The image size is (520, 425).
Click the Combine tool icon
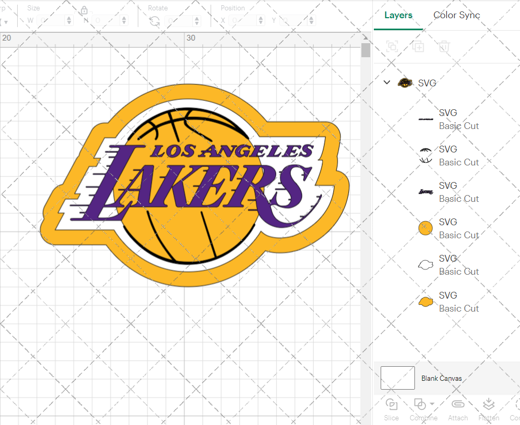tap(420, 405)
